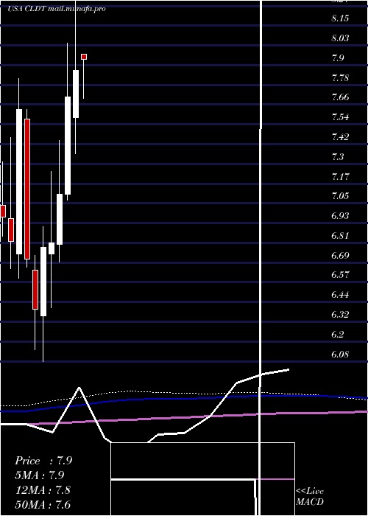Viewport: 368px width, 516px height.
Task: Select the 6.44 price axis label
Action: [340, 295]
